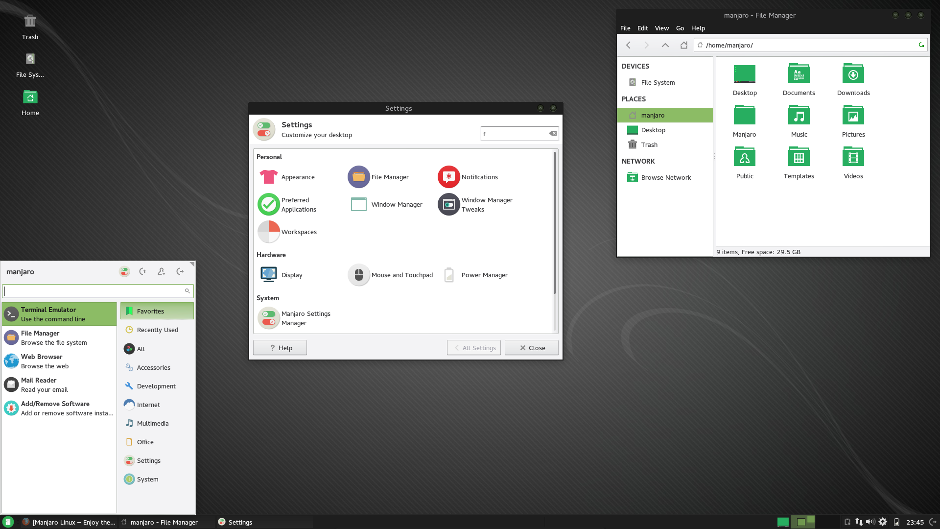This screenshot has height=529, width=940.
Task: Click the Close button in Settings
Action: pos(532,348)
